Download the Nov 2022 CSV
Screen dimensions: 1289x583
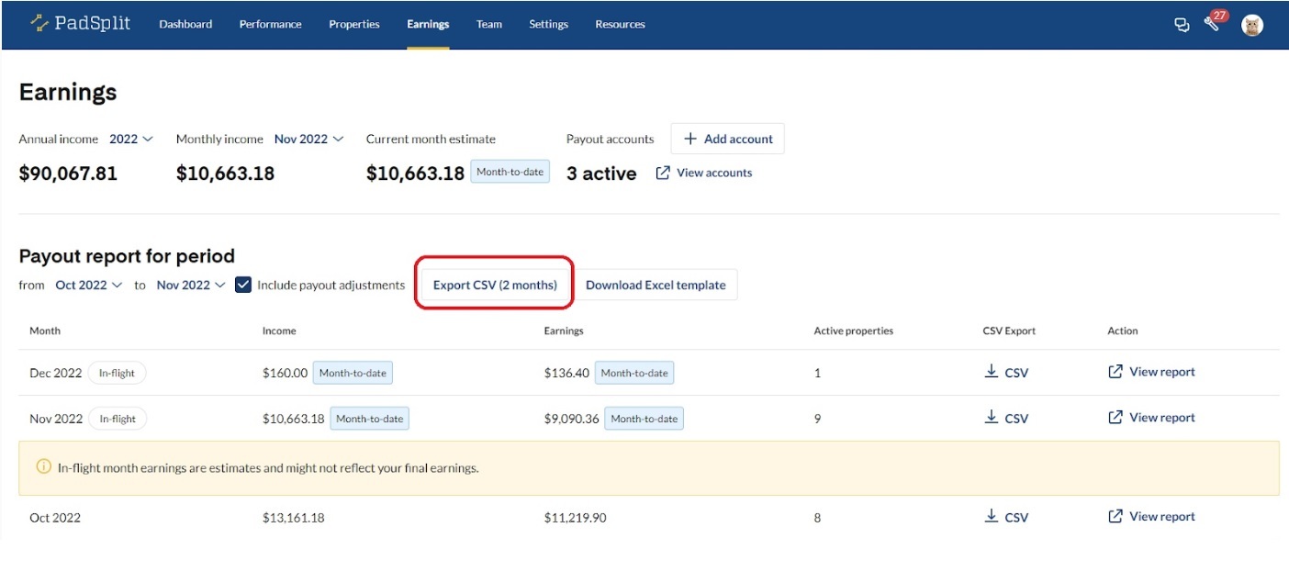click(x=1006, y=418)
